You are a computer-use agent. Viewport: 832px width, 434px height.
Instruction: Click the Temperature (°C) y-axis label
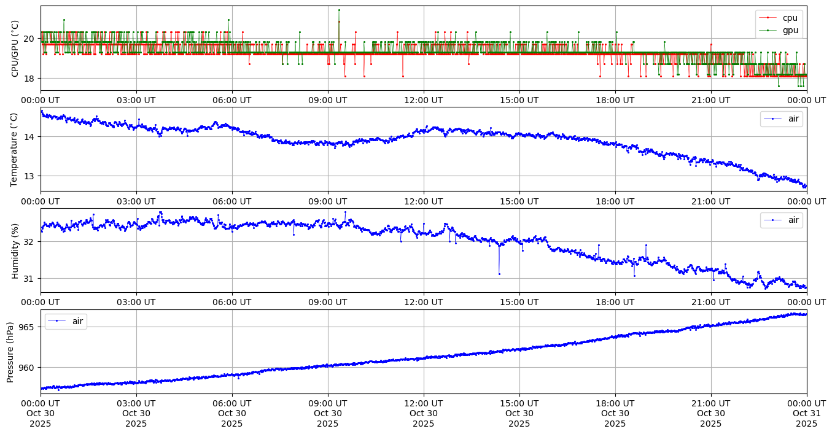15,149
